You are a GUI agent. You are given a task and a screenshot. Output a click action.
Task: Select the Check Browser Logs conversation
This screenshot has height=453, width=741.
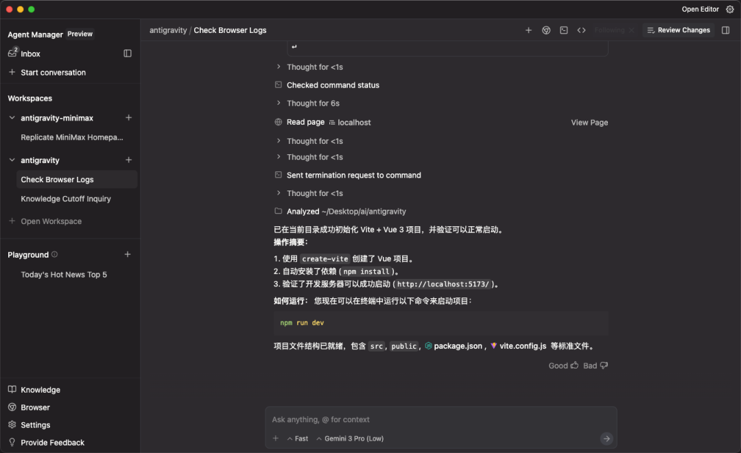pyautogui.click(x=58, y=179)
